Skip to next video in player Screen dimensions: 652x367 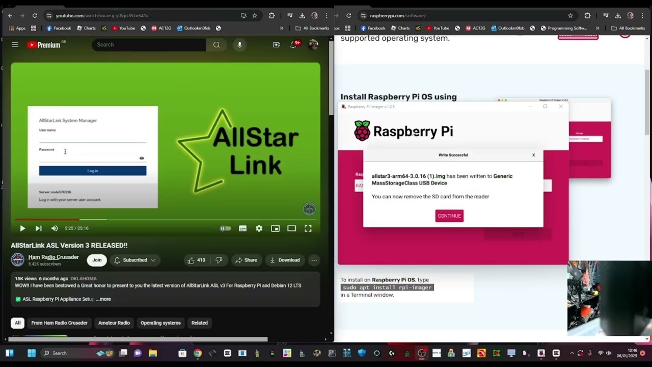coord(39,228)
